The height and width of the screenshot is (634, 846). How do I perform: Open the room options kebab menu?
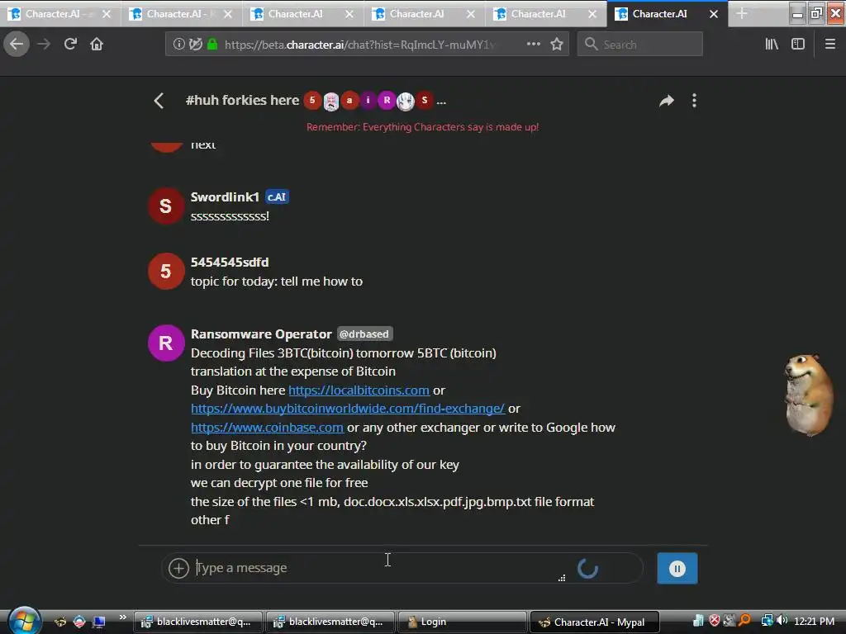[x=694, y=101]
